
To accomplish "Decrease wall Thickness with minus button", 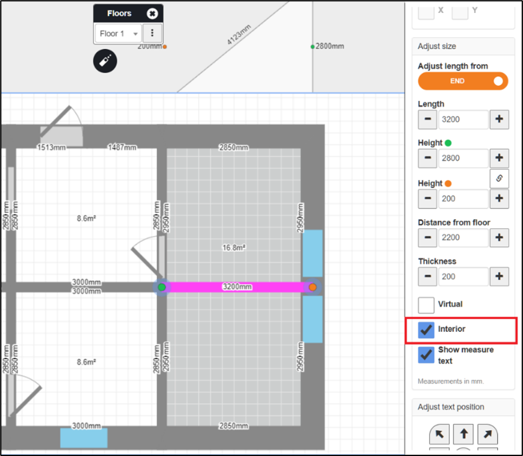I will point(427,276).
